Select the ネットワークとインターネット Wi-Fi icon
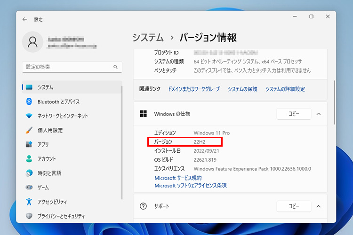 tap(29, 116)
